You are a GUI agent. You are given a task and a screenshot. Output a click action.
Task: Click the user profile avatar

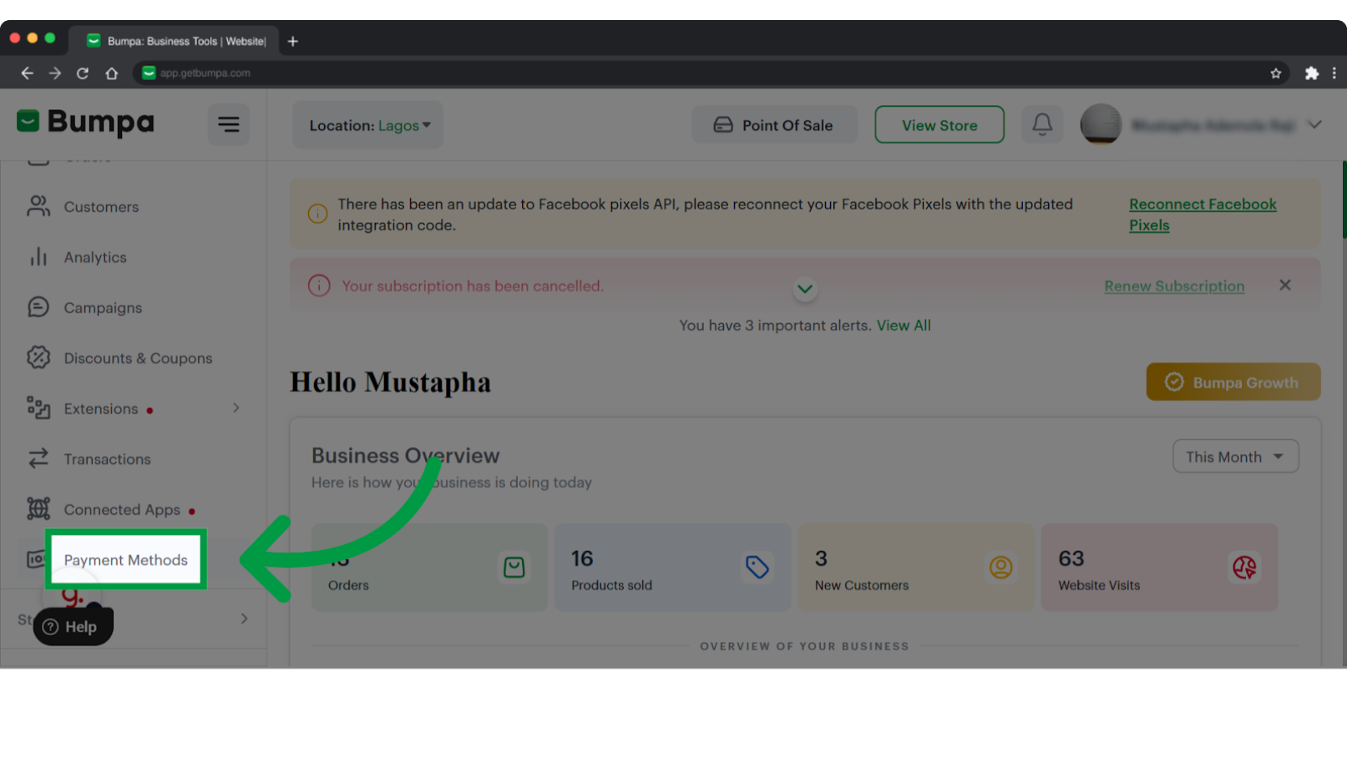tap(1101, 124)
